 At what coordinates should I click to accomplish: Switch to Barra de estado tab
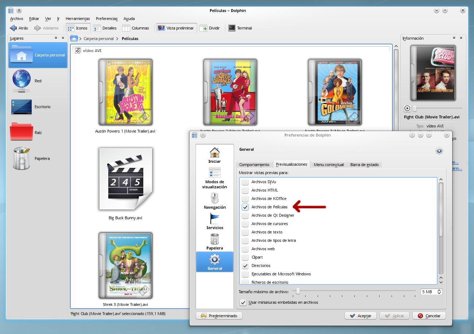point(364,165)
